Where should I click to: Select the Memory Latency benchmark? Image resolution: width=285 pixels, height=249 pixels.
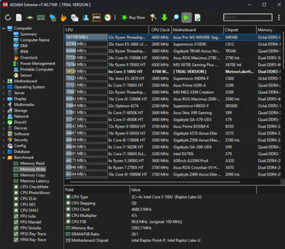point(35,181)
